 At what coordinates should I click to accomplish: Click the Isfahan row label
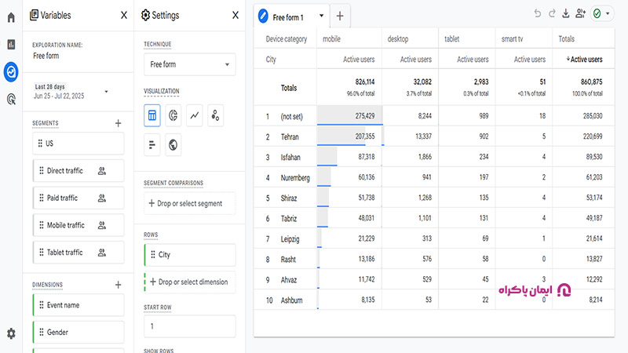click(290, 158)
